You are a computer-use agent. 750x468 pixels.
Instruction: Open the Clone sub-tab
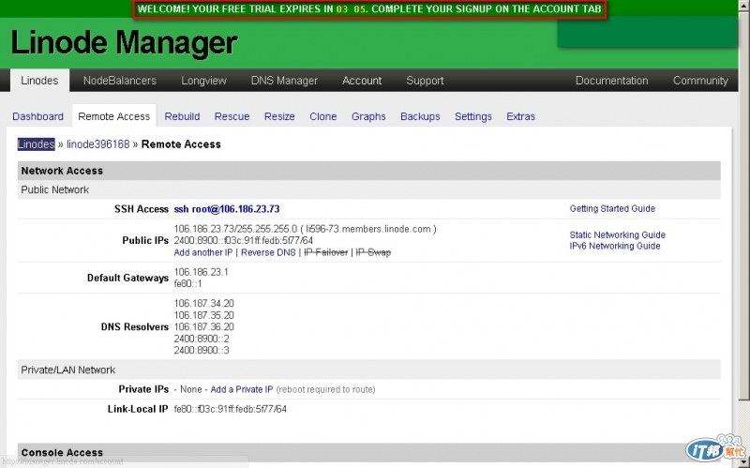coord(322,116)
